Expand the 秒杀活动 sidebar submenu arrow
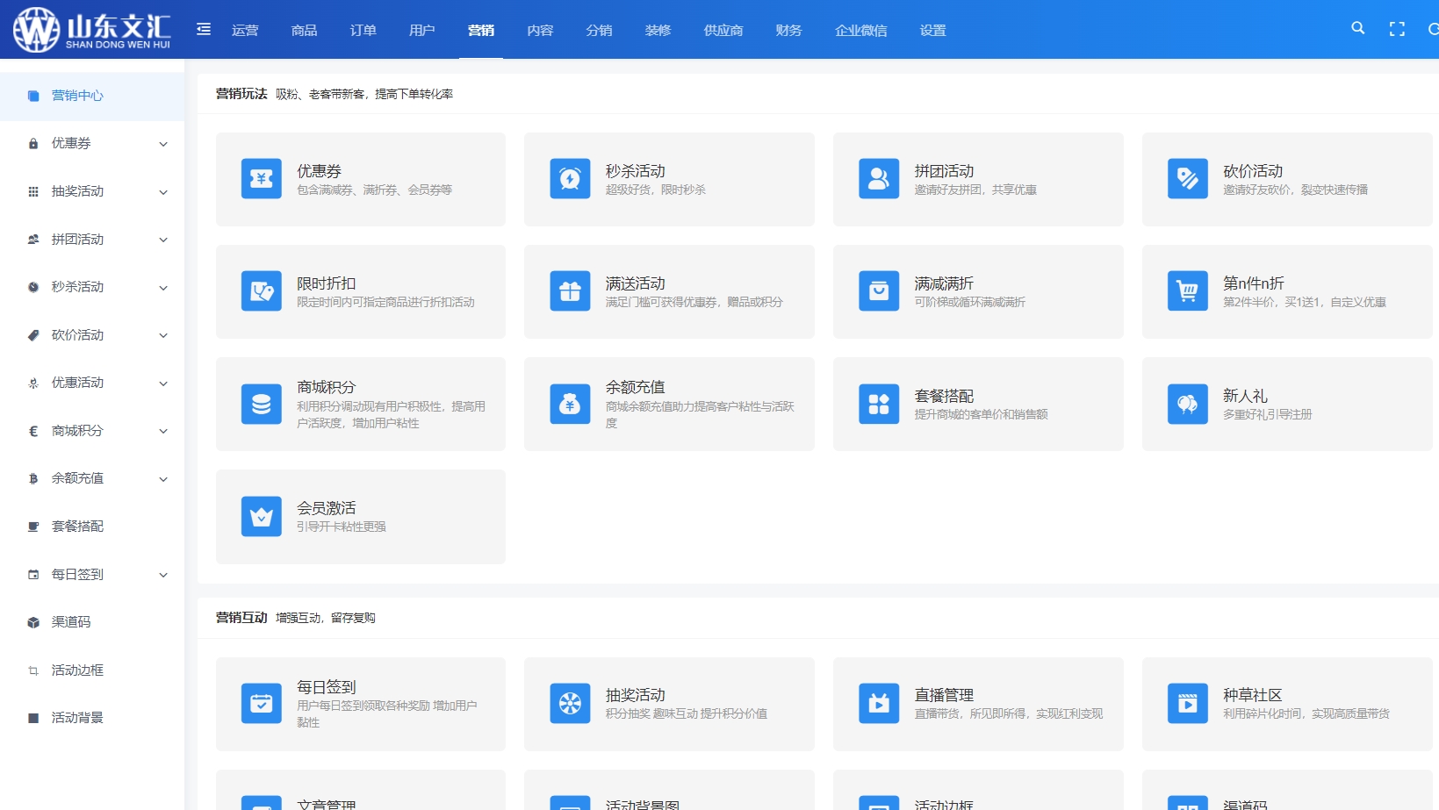The width and height of the screenshot is (1439, 810). pyautogui.click(x=163, y=288)
